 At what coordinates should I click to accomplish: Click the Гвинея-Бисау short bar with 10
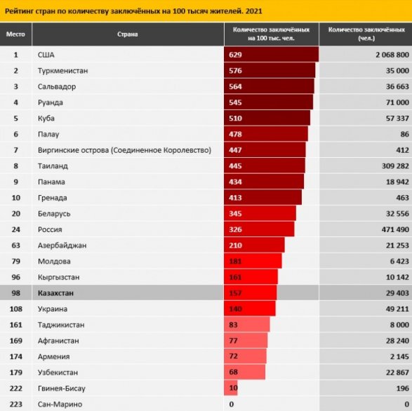[x=231, y=388]
